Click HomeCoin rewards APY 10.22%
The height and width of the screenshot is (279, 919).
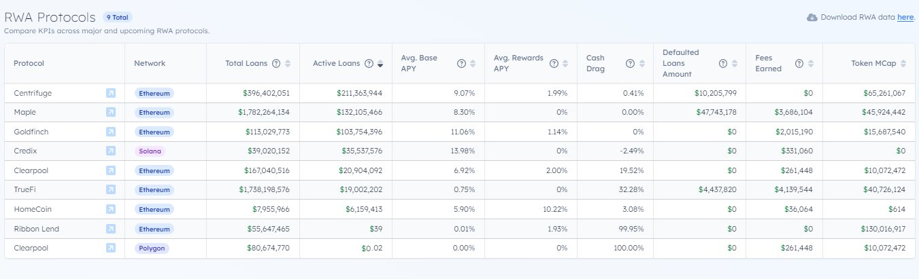[555, 209]
